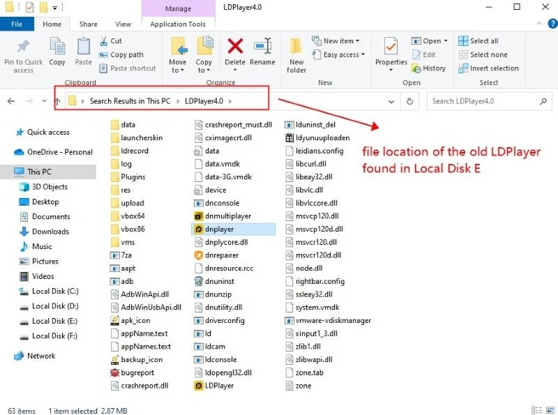
Task: Open Downloads in navigation pane
Action: coord(50,232)
